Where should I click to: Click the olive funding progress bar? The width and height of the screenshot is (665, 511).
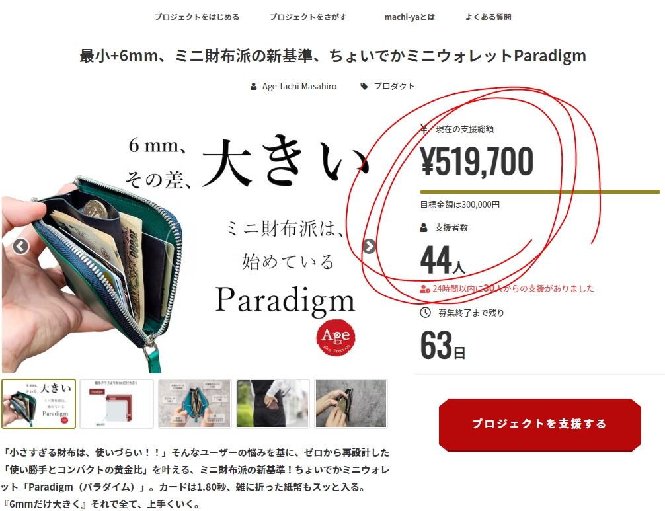(540, 192)
